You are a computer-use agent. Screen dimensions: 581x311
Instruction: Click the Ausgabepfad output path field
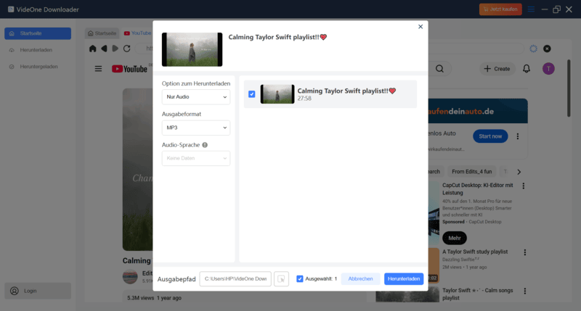point(235,279)
